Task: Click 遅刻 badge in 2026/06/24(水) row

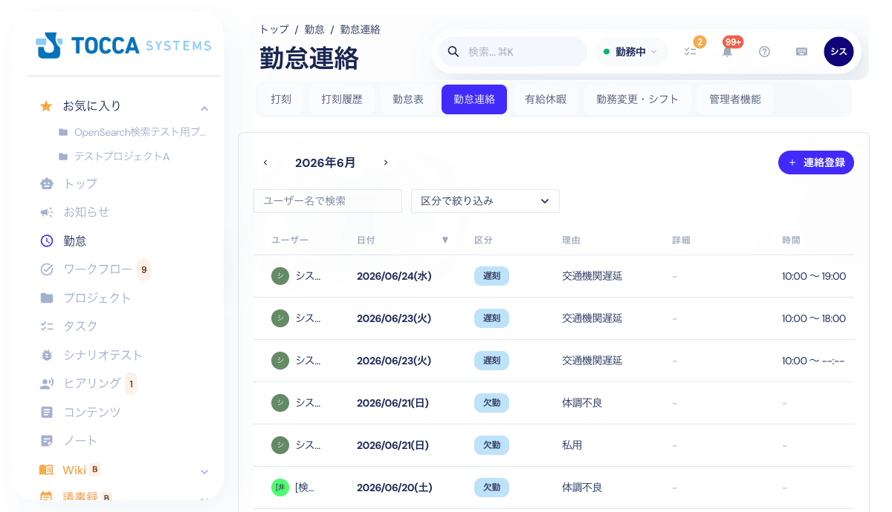Action: [491, 276]
